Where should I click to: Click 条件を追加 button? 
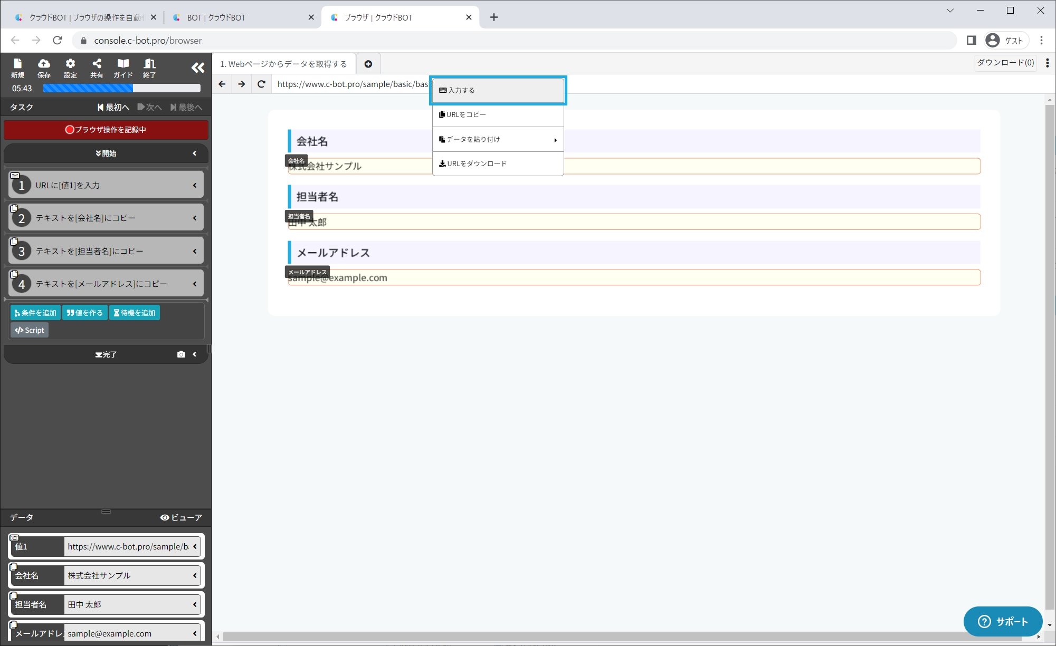35,313
